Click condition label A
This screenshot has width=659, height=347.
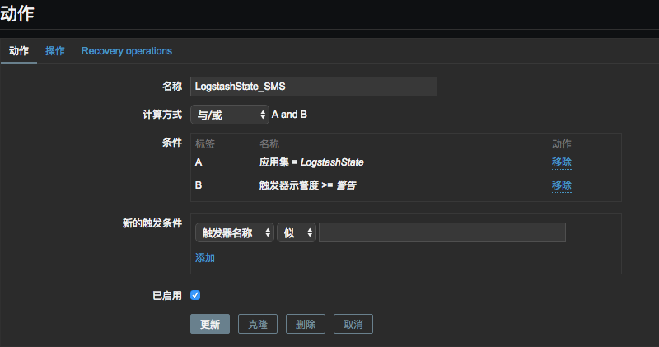pos(199,162)
